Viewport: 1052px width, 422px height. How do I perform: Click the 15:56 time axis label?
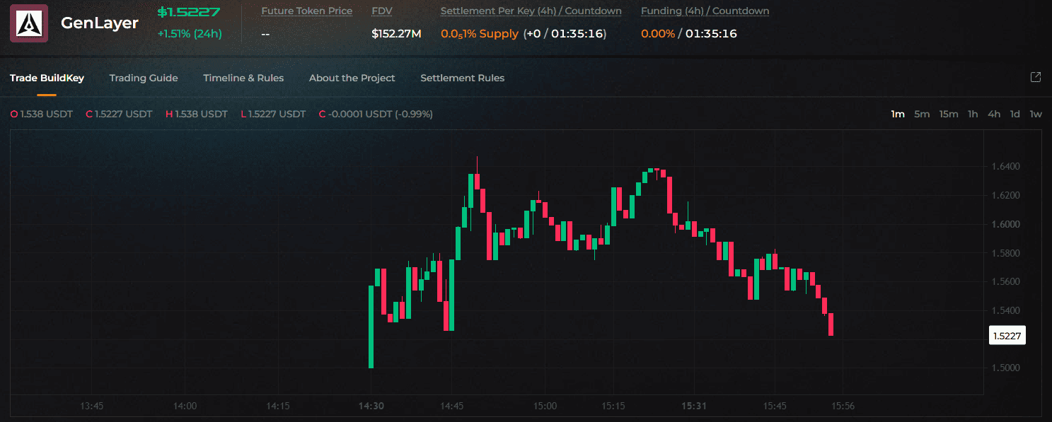(843, 406)
